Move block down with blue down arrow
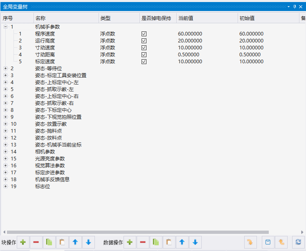The height and width of the screenshot is (251, 306). 88,242
